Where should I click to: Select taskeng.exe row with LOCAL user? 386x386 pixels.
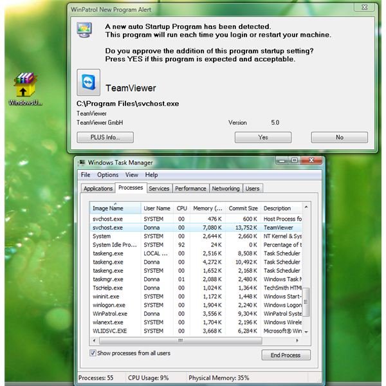click(x=196, y=253)
